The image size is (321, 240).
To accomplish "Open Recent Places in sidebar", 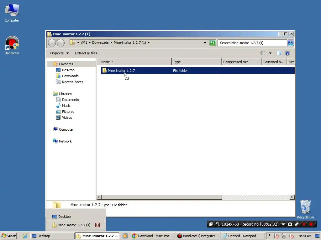I will coord(72,82).
